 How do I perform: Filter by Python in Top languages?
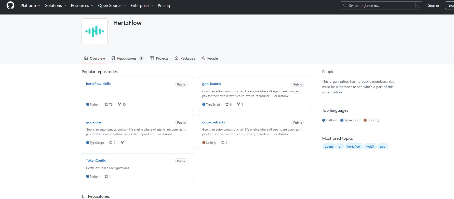(x=330, y=120)
